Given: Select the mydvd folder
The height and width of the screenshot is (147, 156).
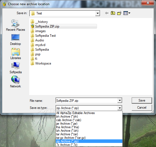Looking at the screenshot, I should [x=38, y=45].
